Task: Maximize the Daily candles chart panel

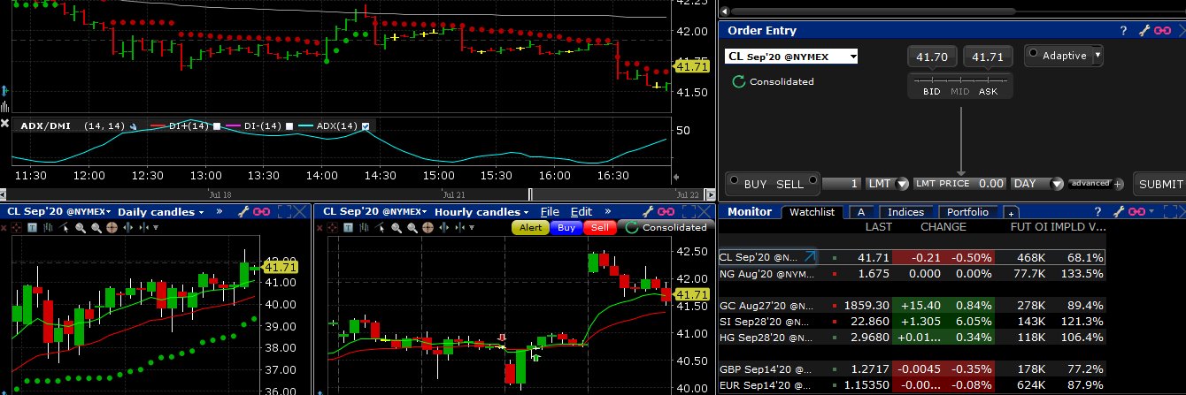Action: 284,212
